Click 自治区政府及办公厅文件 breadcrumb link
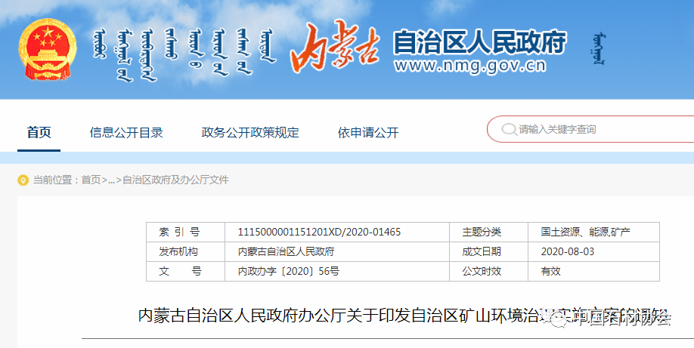Viewport: 694px width, 348px height. (175, 180)
